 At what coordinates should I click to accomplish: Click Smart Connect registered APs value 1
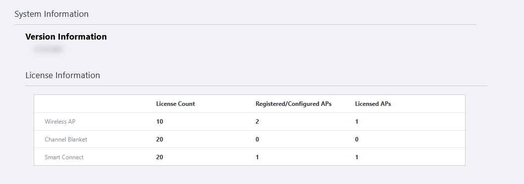(x=258, y=157)
